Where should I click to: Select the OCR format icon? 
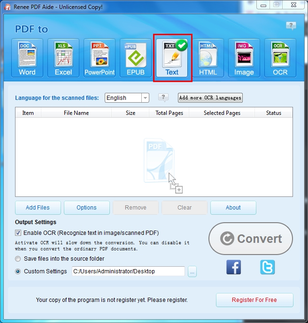pos(280,58)
